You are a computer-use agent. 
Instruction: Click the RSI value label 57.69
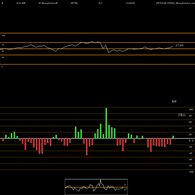tap(179, 45)
